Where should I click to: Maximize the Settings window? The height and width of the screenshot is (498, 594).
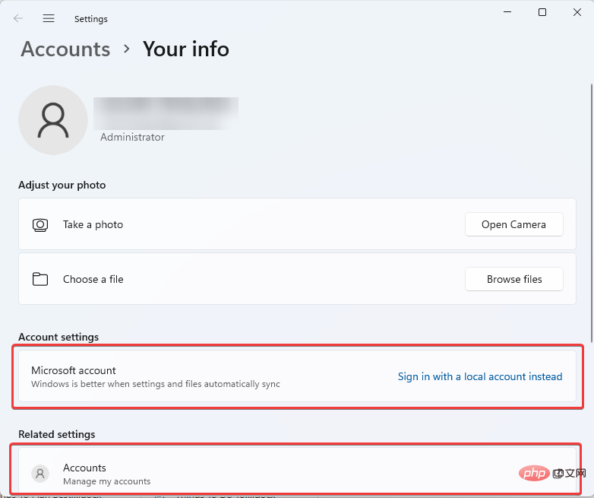click(x=542, y=12)
